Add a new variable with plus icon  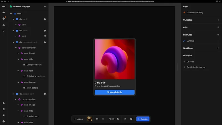218,20
